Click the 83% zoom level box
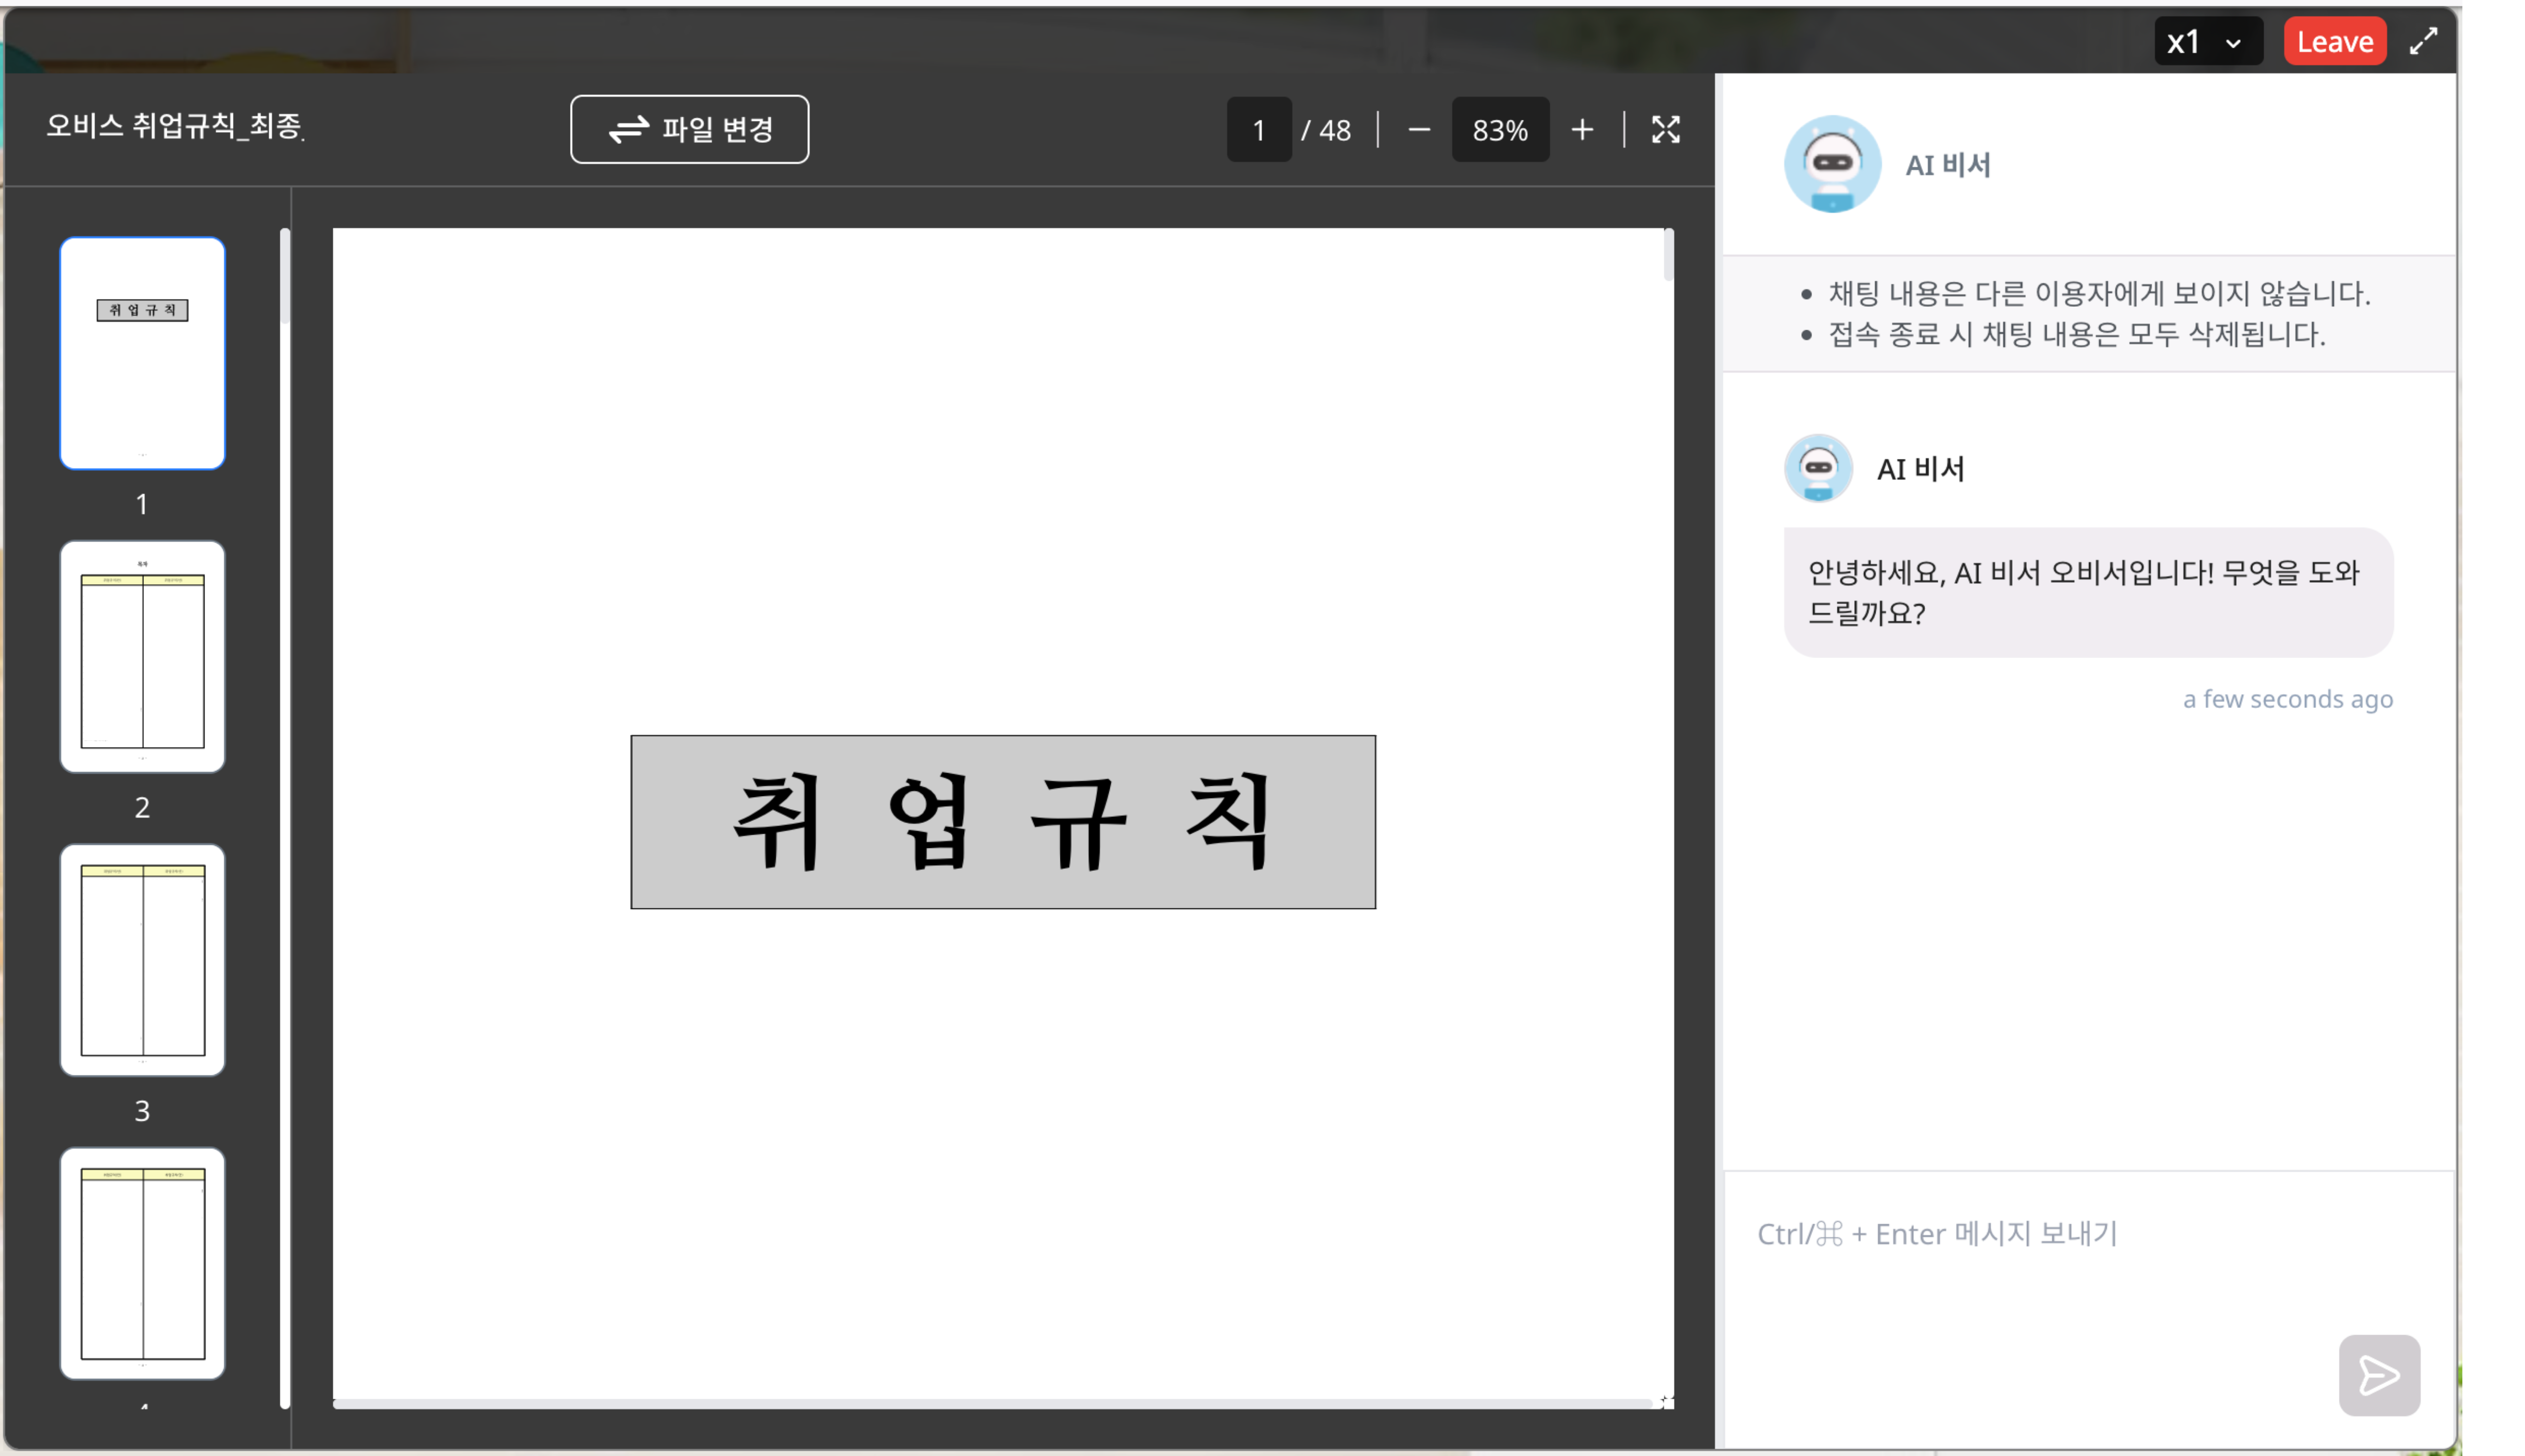Screen dimensions: 2525x1456 [1500, 129]
